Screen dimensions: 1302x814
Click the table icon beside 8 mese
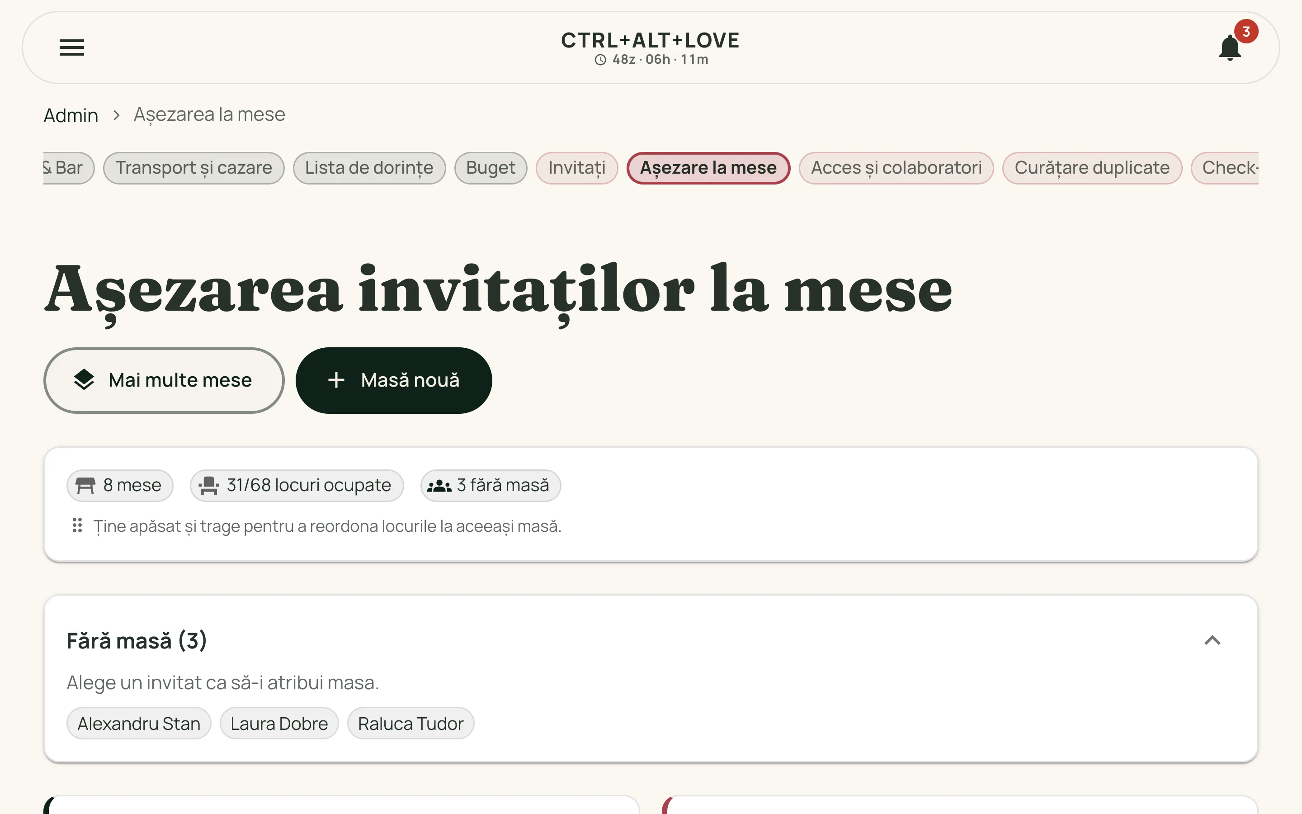(x=85, y=486)
